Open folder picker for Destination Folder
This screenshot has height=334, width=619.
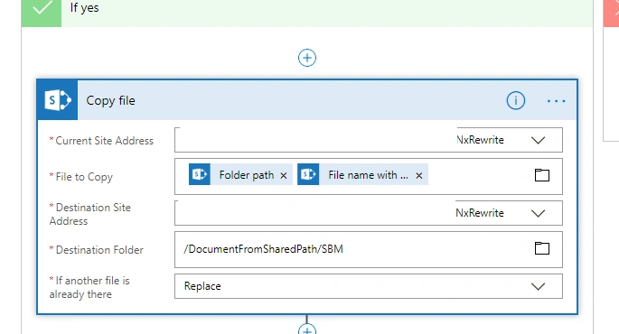tap(541, 248)
